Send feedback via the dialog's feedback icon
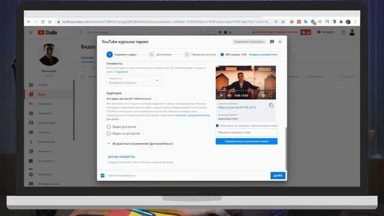 (272, 41)
